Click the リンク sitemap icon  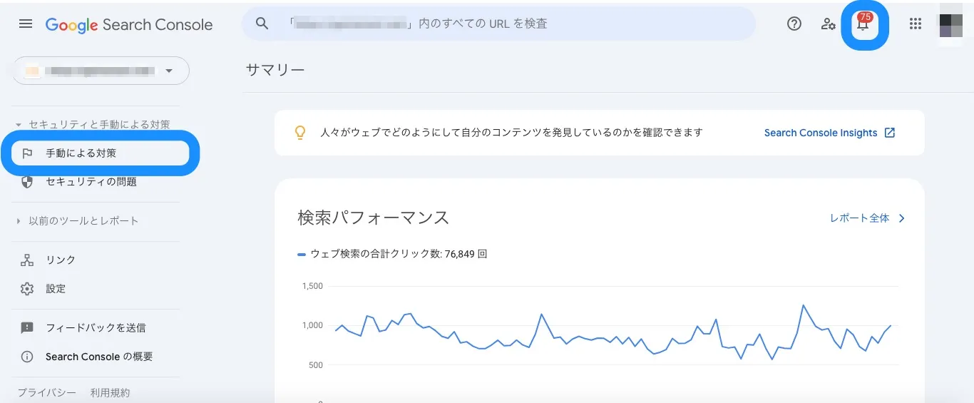pyautogui.click(x=27, y=260)
